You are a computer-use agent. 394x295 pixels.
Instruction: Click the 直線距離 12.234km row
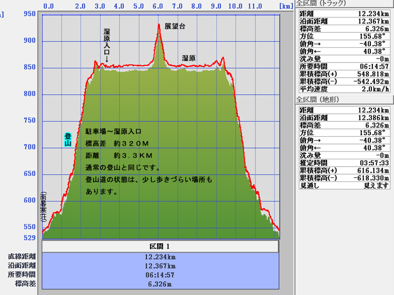161,257
